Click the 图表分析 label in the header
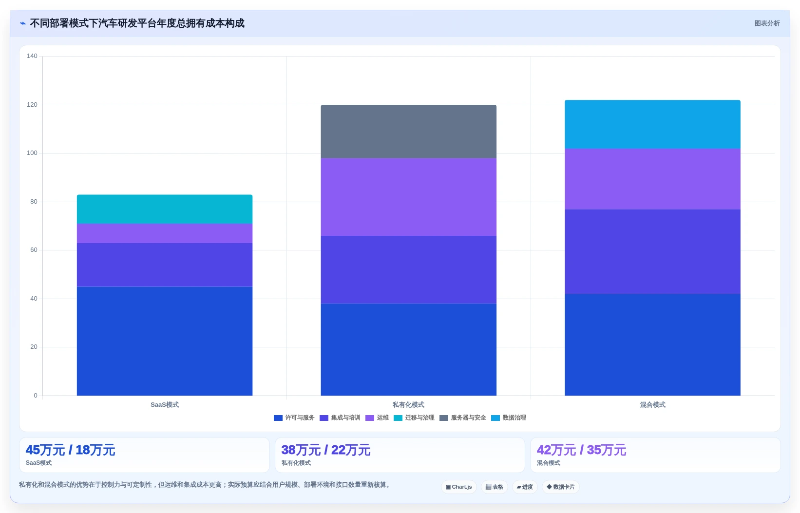The width and height of the screenshot is (800, 513). [x=767, y=23]
